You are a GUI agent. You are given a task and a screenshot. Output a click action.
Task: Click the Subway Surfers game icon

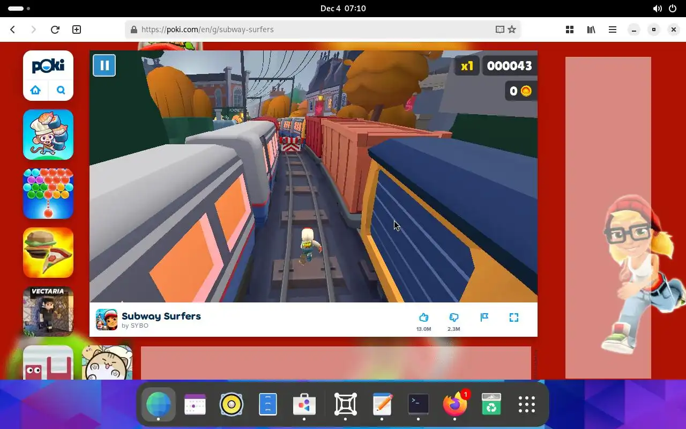[x=107, y=320]
